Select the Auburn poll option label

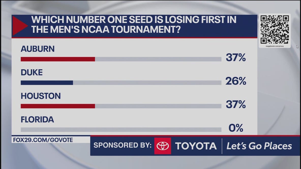click(38, 49)
